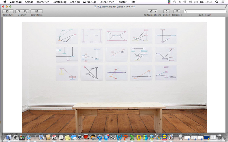Open iTunes from the Dock

pos(100,138)
